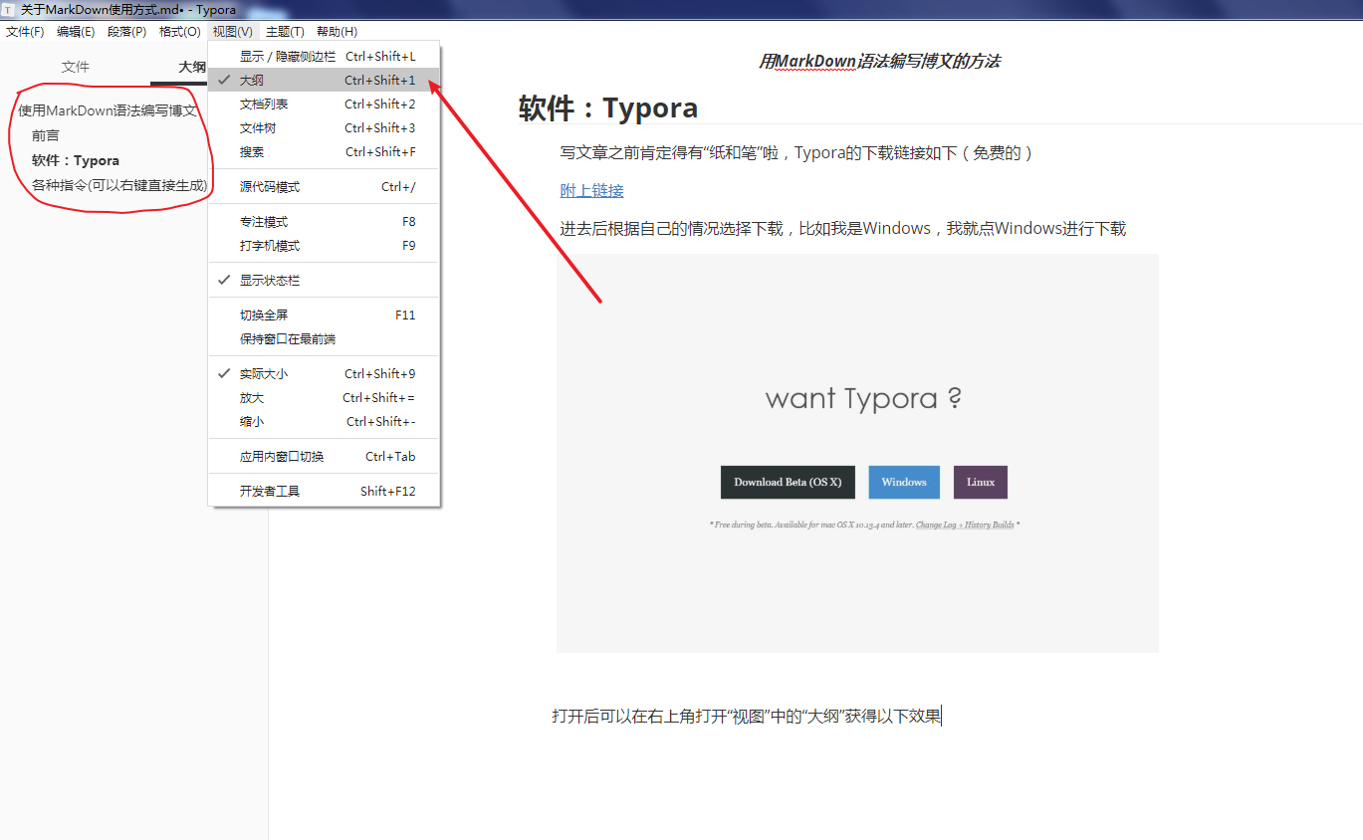Click the 软件：Typora heading in the document
The width and height of the screenshot is (1363, 840).
(x=608, y=107)
